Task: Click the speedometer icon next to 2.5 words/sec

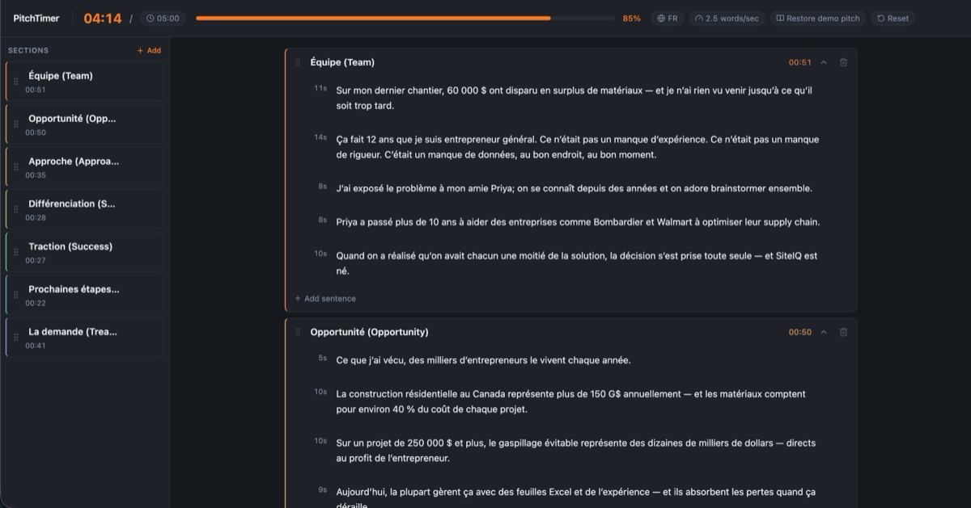Action: (x=699, y=18)
